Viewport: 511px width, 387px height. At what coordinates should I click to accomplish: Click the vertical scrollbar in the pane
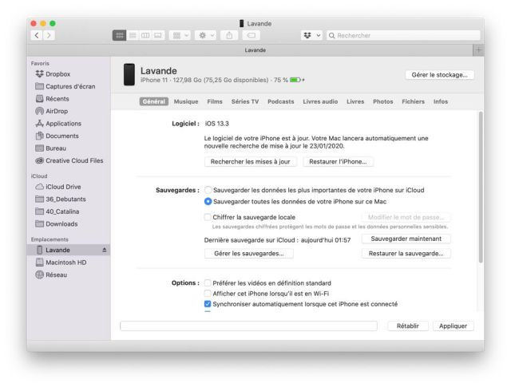click(x=481, y=188)
